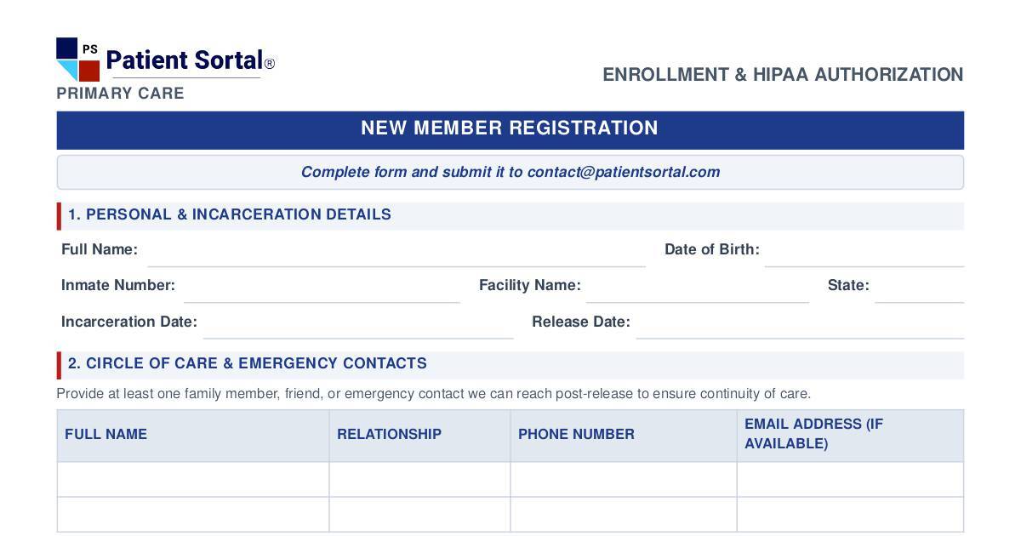Click the Full Name input line
The width and height of the screenshot is (1021, 536).
click(396, 252)
